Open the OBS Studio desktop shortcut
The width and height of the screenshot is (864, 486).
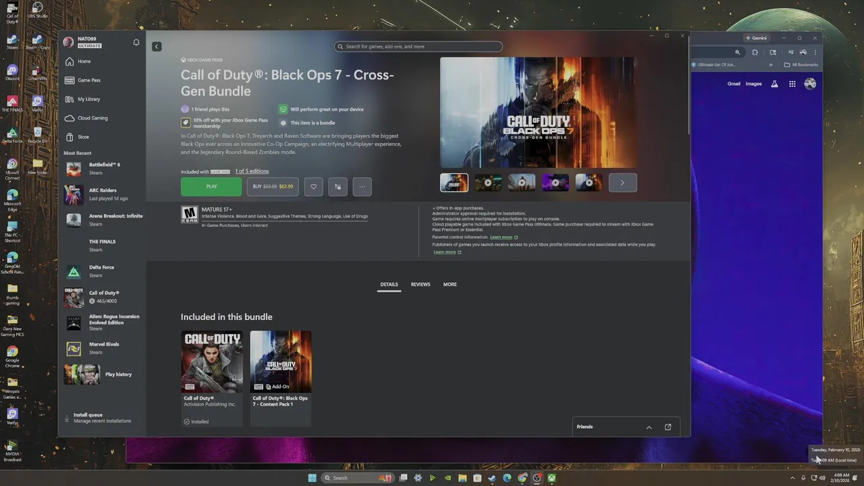38,10
